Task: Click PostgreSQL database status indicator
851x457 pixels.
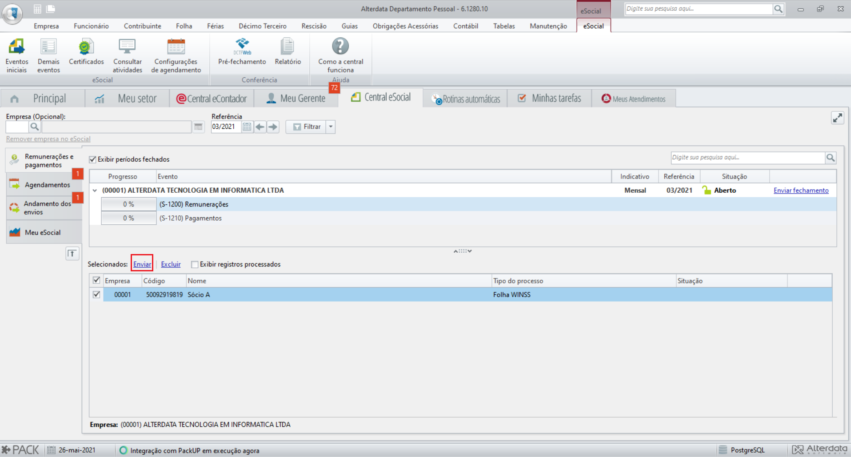Action: point(742,450)
